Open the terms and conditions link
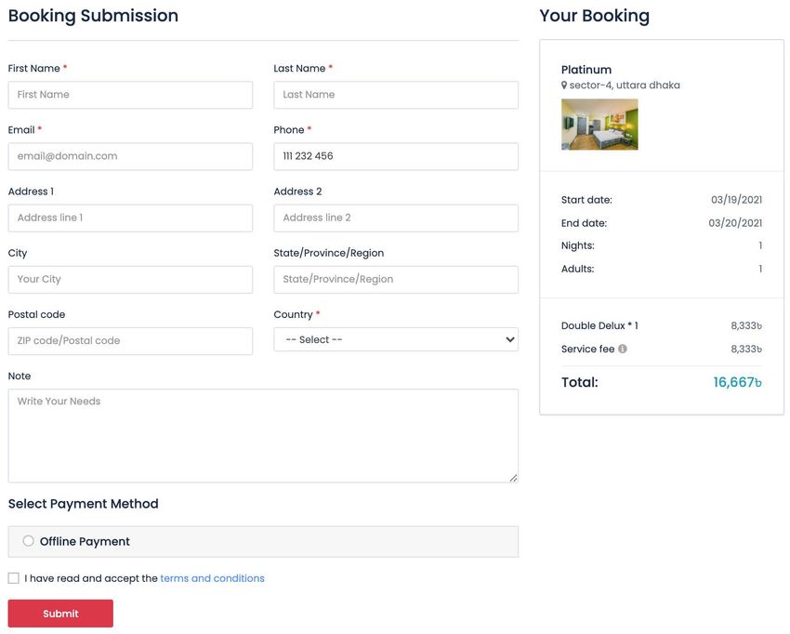This screenshot has height=634, width=790. 212,578
